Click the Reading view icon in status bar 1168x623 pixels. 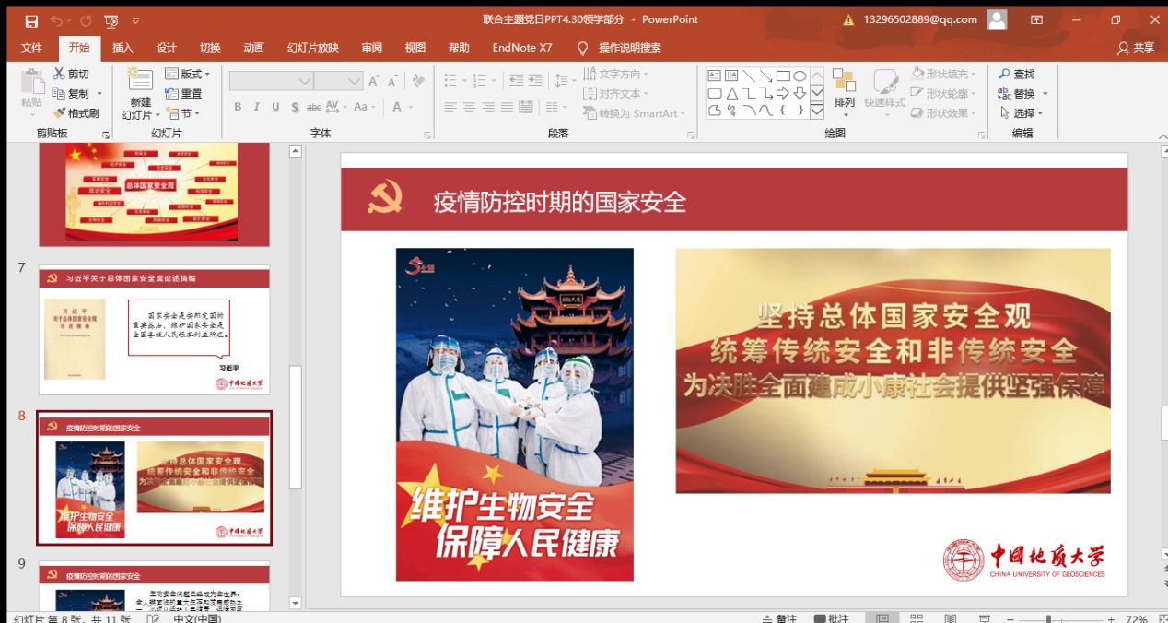click(951, 618)
